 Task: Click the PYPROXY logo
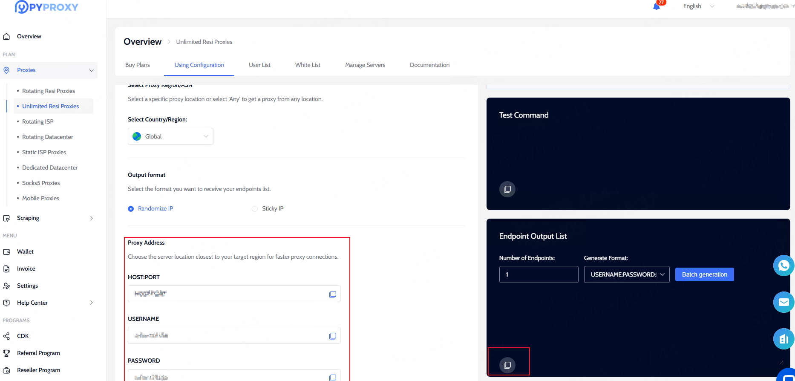[x=47, y=7]
